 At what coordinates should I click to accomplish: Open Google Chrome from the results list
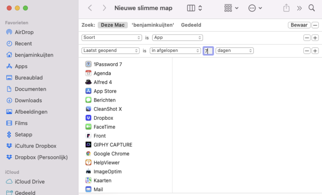[111, 154]
